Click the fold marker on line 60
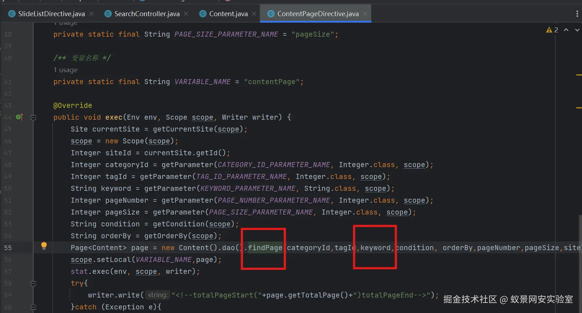582x313 pixels. point(34,307)
